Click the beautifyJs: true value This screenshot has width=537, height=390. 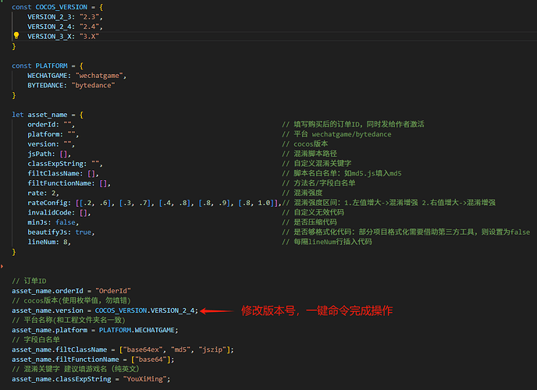[x=84, y=232]
